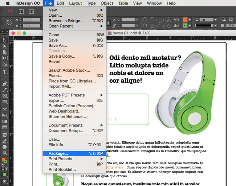The height and width of the screenshot is (186, 236).
Task: Swap fill and stroke arrows in toolbox
Action: coord(7,158)
